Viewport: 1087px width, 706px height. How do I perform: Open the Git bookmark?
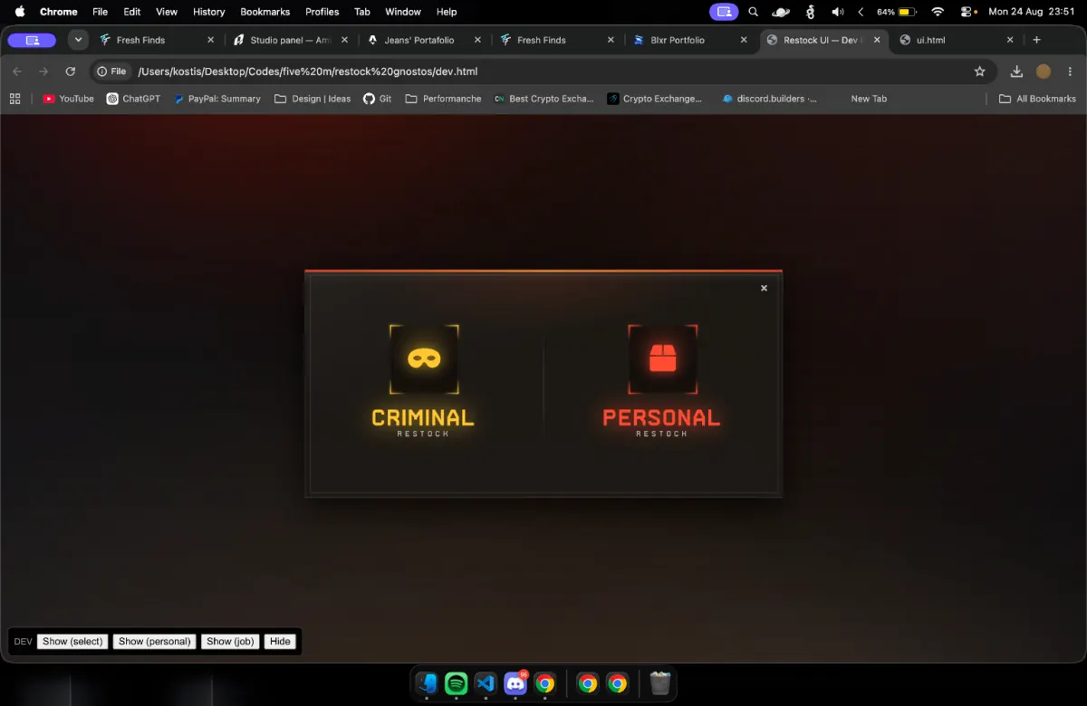[378, 99]
